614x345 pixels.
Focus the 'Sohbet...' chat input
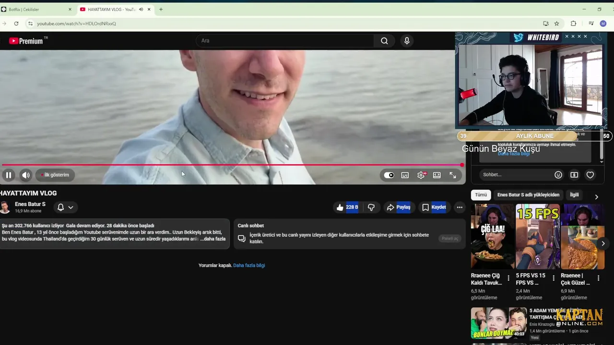point(516,175)
